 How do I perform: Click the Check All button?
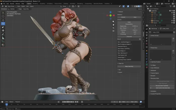click(x=129, y=37)
